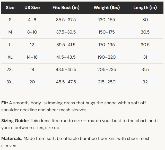Image resolution: width=165 pixels, height=150 pixels.
Task: Click the Materials bold label
Action: coord(12,138)
